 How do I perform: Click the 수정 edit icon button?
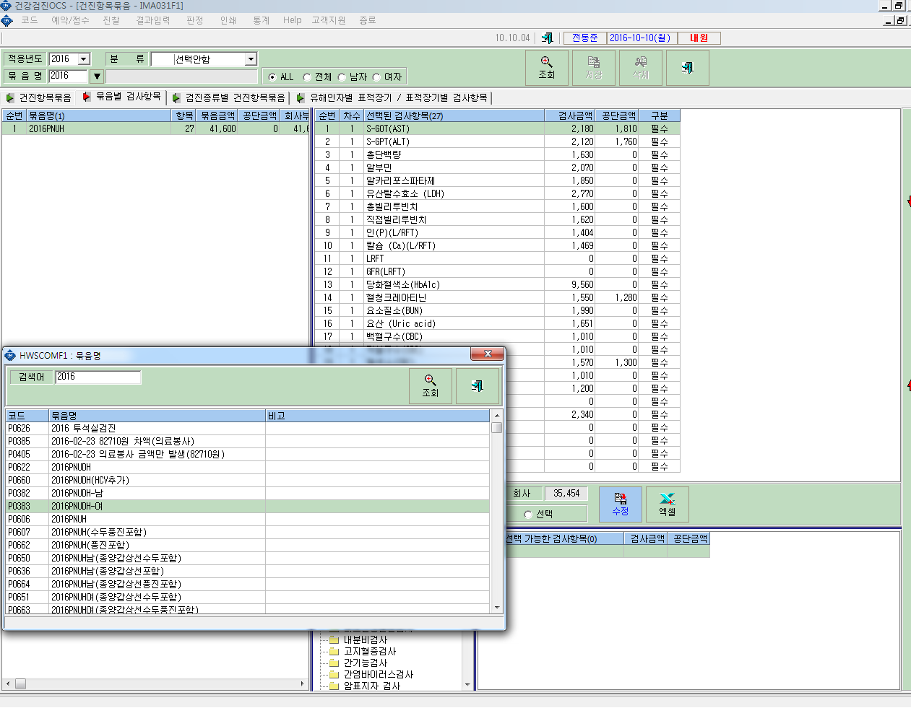pyautogui.click(x=621, y=504)
